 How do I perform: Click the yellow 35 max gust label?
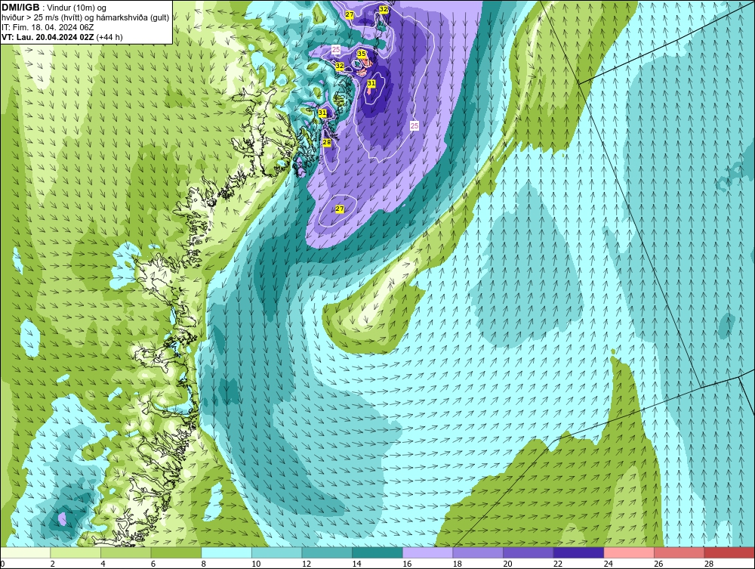pos(361,54)
